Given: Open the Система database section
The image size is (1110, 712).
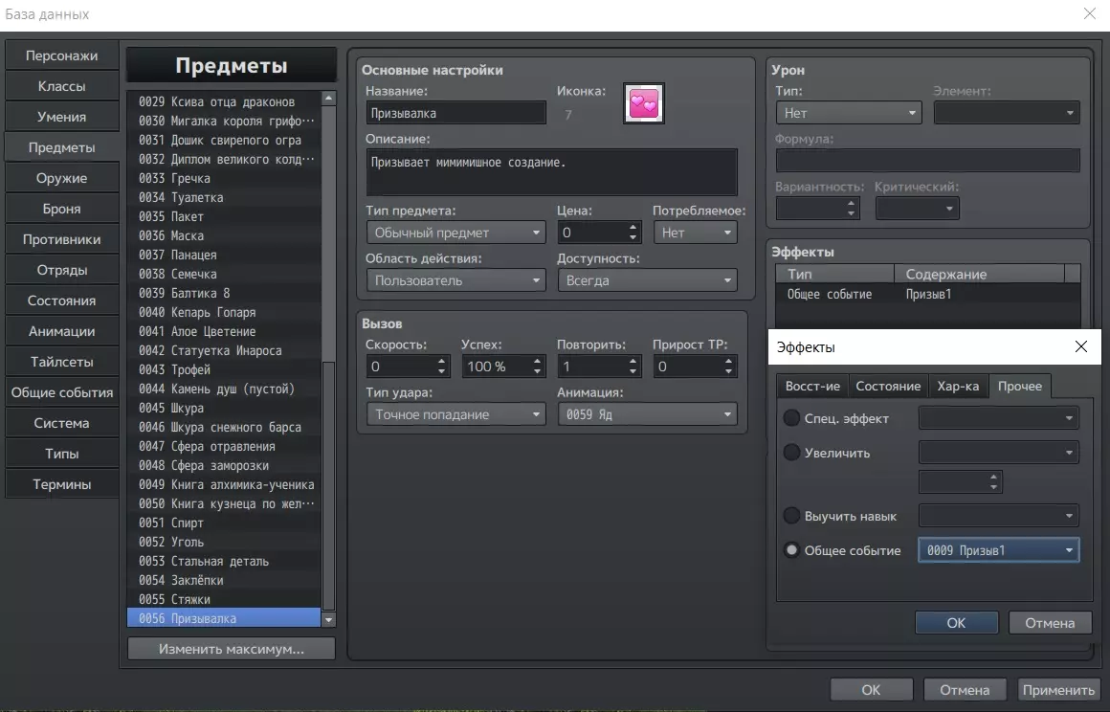Looking at the screenshot, I should pos(61,423).
